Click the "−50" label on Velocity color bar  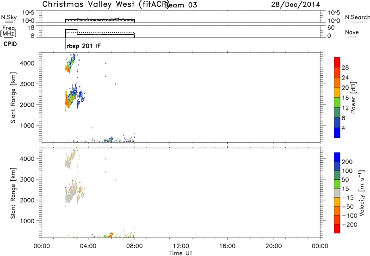[x=348, y=207]
